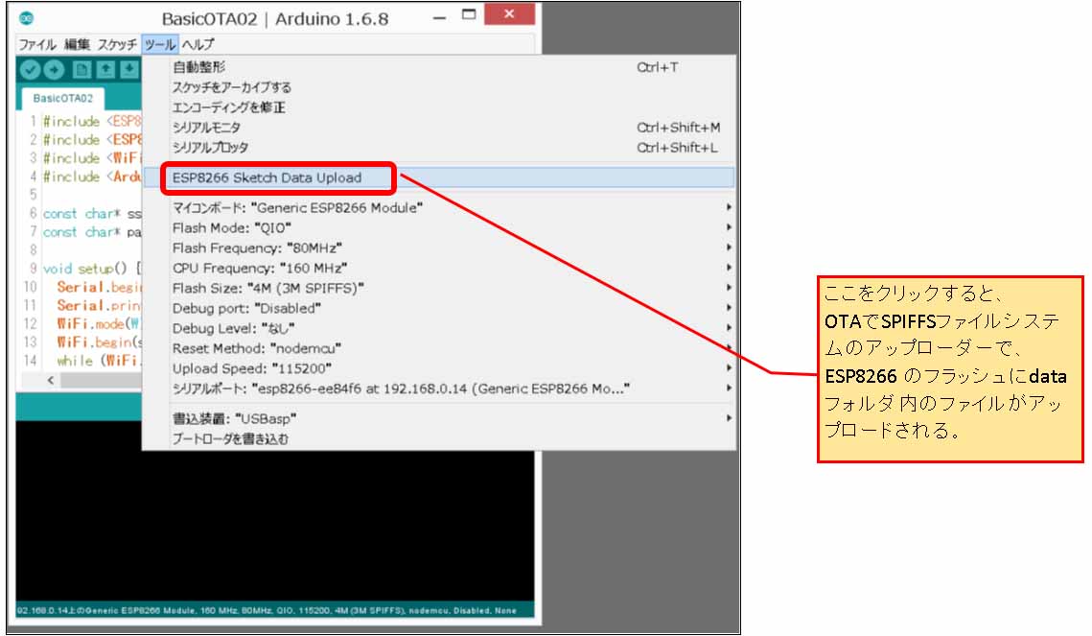Screen dimensions: 1092x636
Task: Click the Verify (checkmark) toolbar button
Action: click(30, 70)
